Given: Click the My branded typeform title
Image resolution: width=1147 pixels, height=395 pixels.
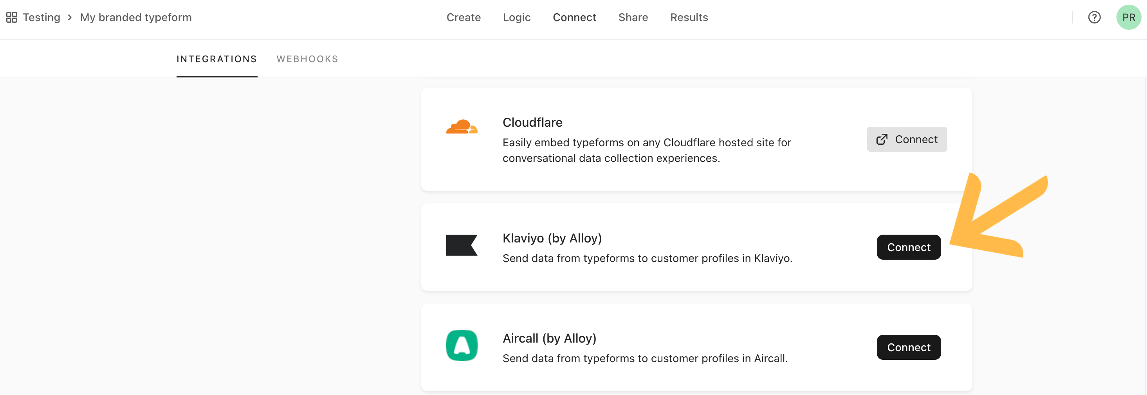Looking at the screenshot, I should [136, 17].
